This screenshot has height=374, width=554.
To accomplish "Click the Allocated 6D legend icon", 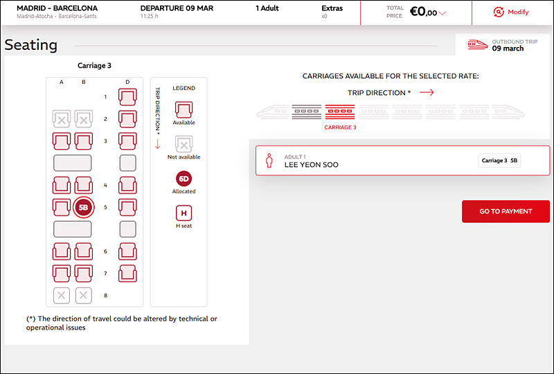I will [x=184, y=179].
